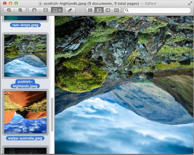The image size is (194, 155).
Task: Click the search field
Action: point(157,10)
